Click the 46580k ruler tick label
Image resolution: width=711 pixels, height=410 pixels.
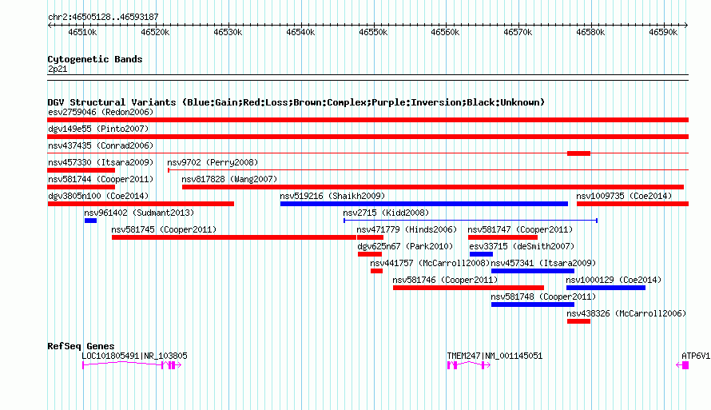[x=590, y=32]
